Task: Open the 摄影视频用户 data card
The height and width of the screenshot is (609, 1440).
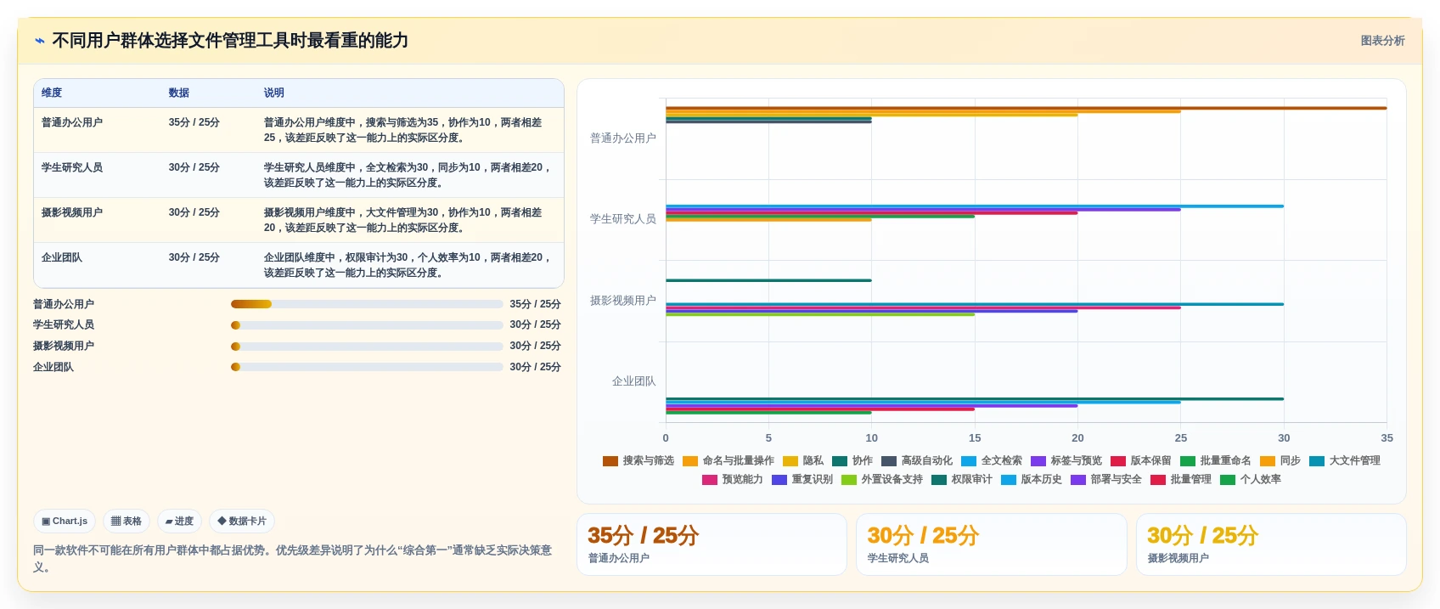Action: [1271, 544]
